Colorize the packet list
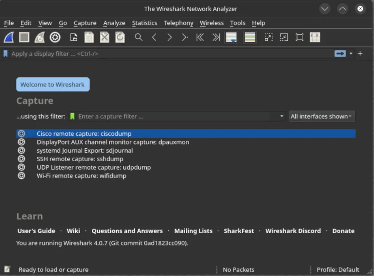Image resolution: width=374 pixels, height=276 pixels. 250,37
